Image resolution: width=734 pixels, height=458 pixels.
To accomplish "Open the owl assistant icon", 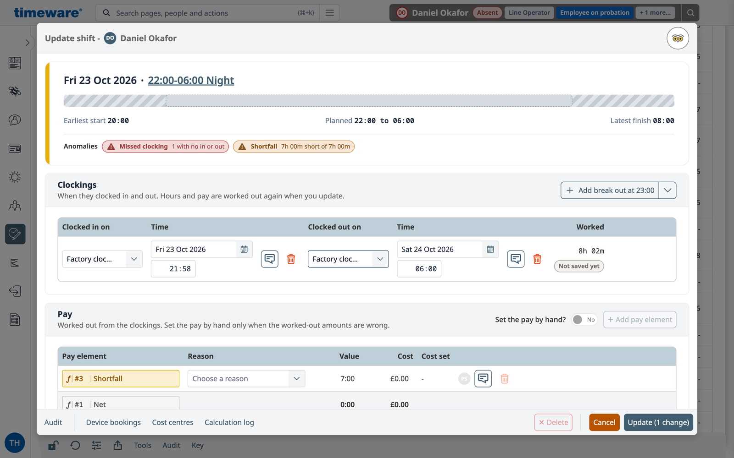I will pos(678,38).
